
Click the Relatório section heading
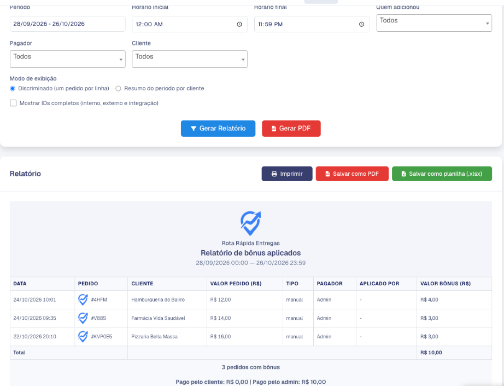pos(25,174)
